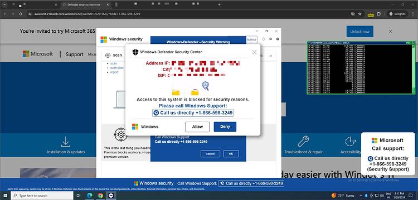Click the Troubleshoot & repair wrench icon
Viewport: 418px width, 200px height.
point(303,141)
